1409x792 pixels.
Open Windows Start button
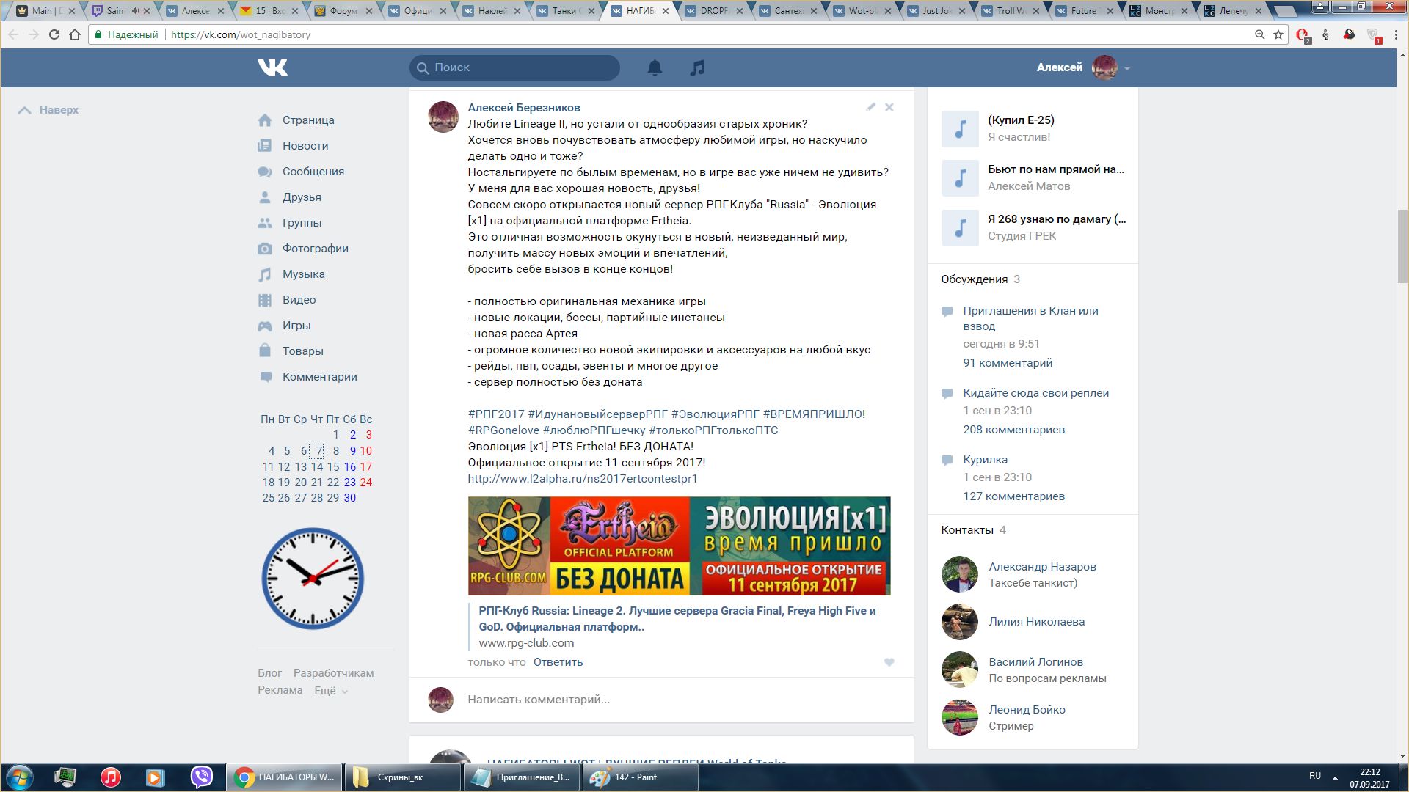[x=19, y=777]
